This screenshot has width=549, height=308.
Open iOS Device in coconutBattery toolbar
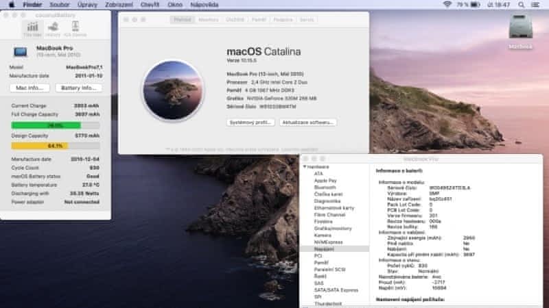coord(75,29)
